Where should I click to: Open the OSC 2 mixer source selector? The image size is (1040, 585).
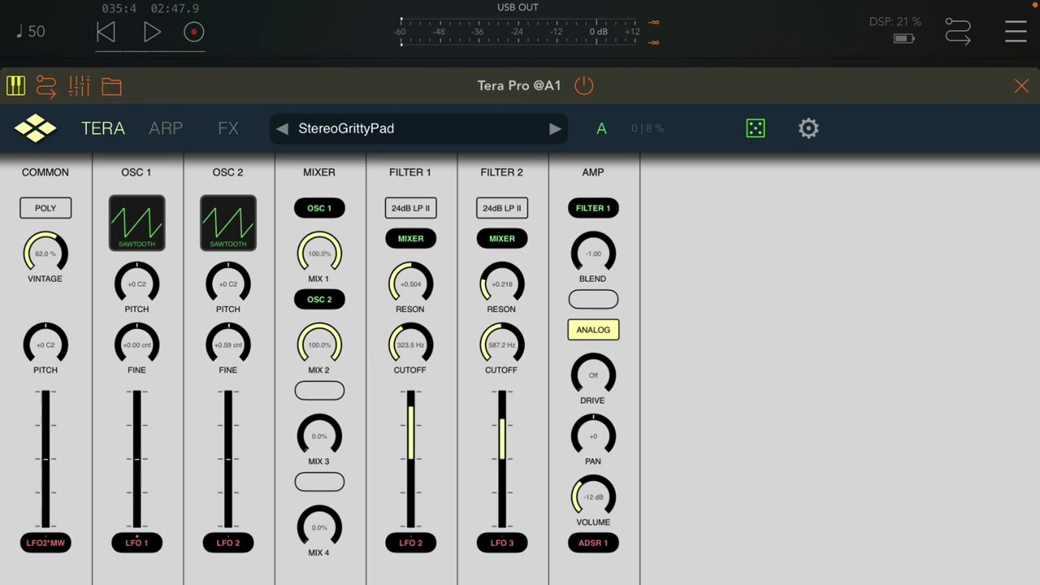pyautogui.click(x=319, y=299)
